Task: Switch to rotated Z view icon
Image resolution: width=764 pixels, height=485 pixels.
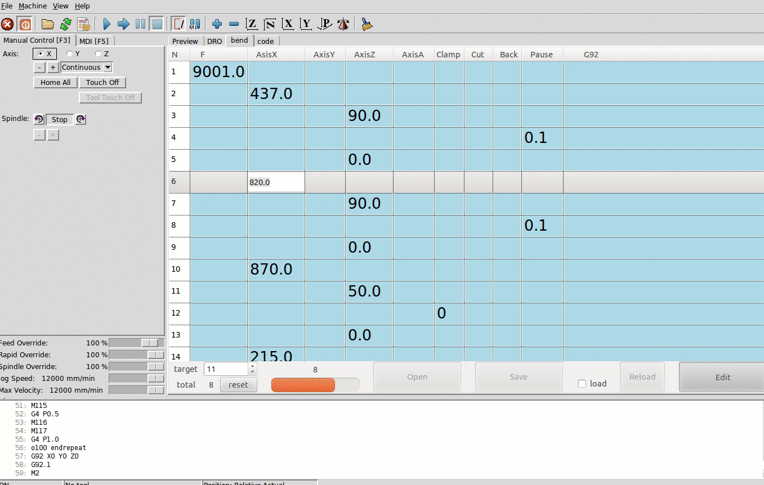Action: coord(270,24)
